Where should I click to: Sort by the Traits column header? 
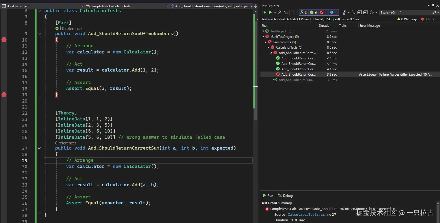(348, 26)
